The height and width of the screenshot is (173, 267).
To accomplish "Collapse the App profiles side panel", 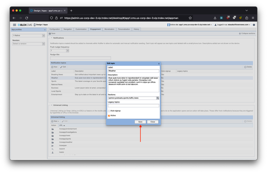I will coord(45,30).
